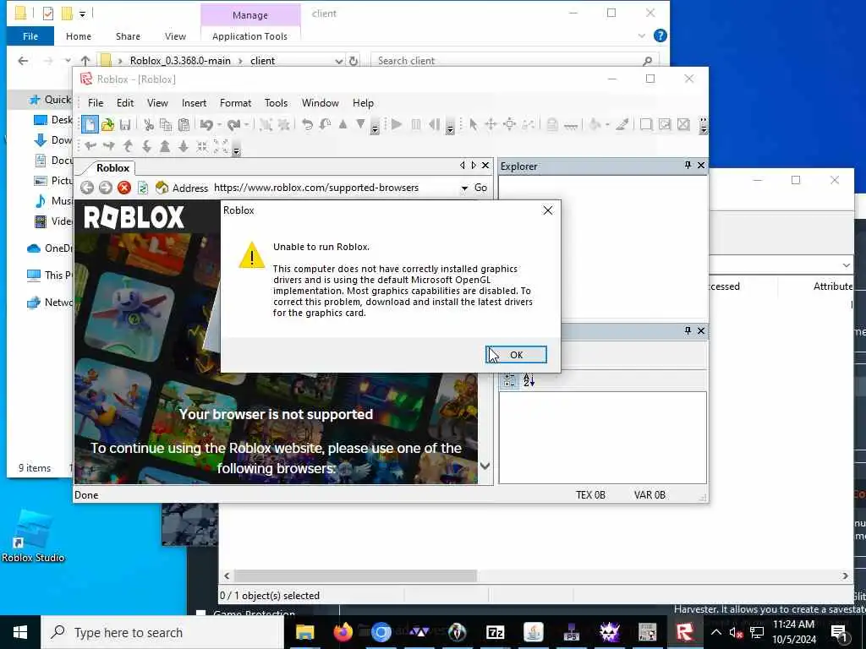Click the Paste clipboard icon
The image size is (866, 649).
point(184,125)
